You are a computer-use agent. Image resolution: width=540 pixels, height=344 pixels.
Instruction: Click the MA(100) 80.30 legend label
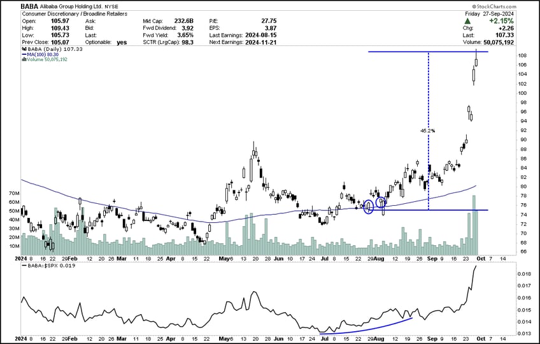pyautogui.click(x=43, y=54)
